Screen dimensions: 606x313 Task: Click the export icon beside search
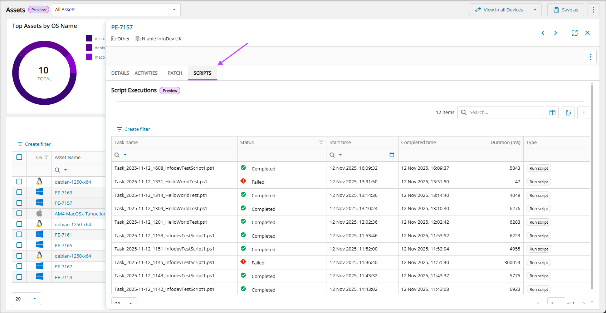[x=568, y=113]
